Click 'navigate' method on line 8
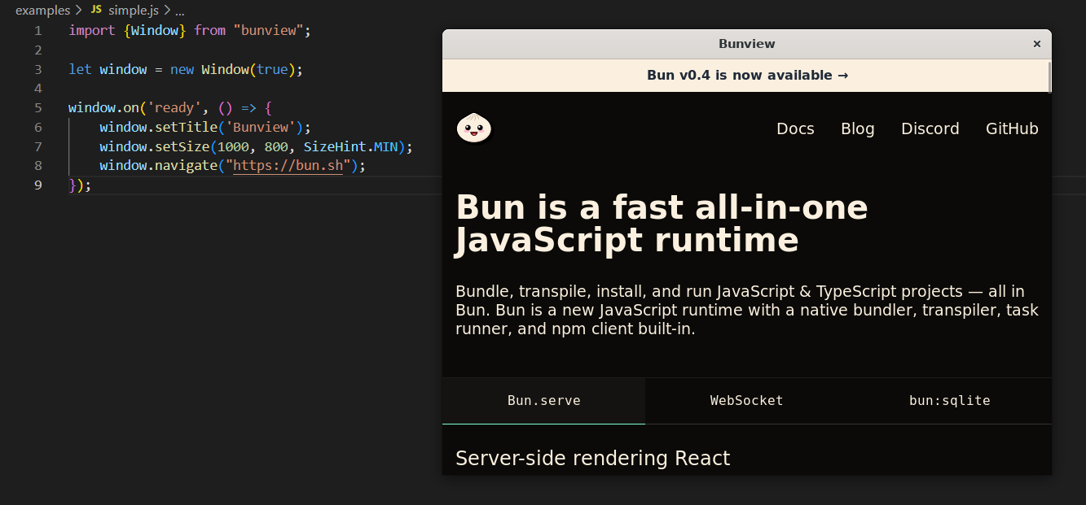This screenshot has width=1086, height=505. point(187,166)
